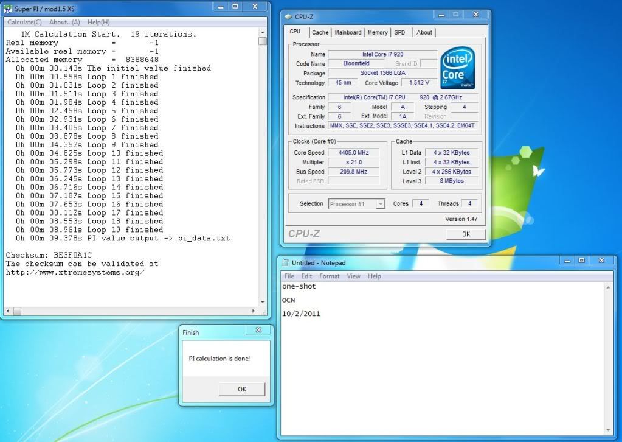
Task: Click the OK button in CPU-Z
Action: pyautogui.click(x=466, y=234)
